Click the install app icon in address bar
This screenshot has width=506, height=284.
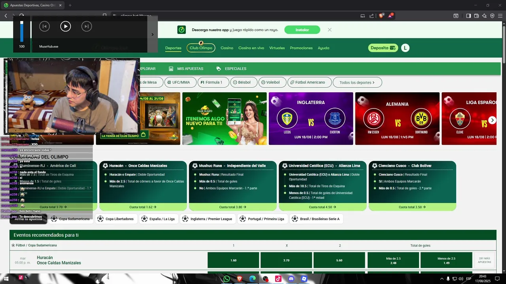click(363, 16)
